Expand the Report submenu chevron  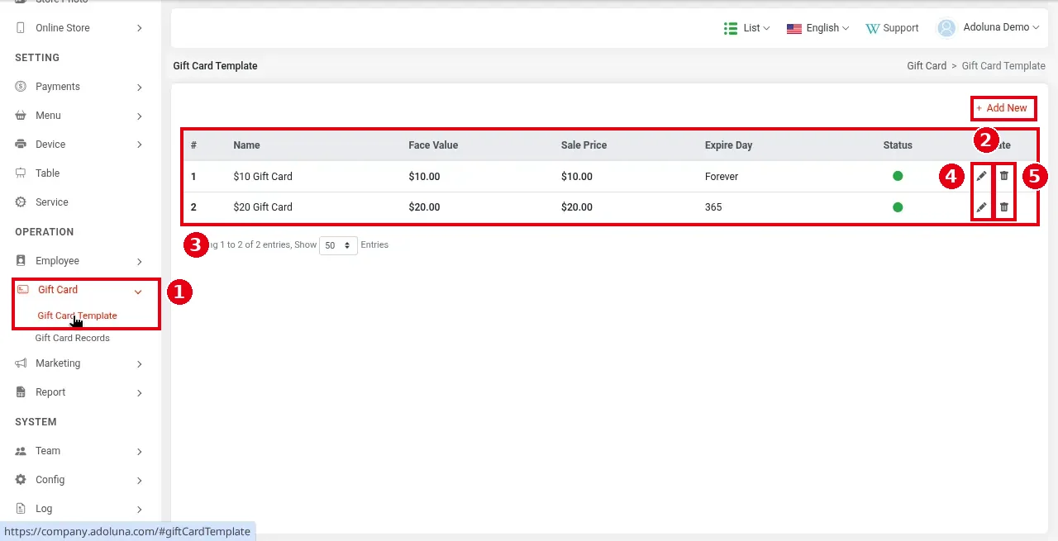pos(140,393)
